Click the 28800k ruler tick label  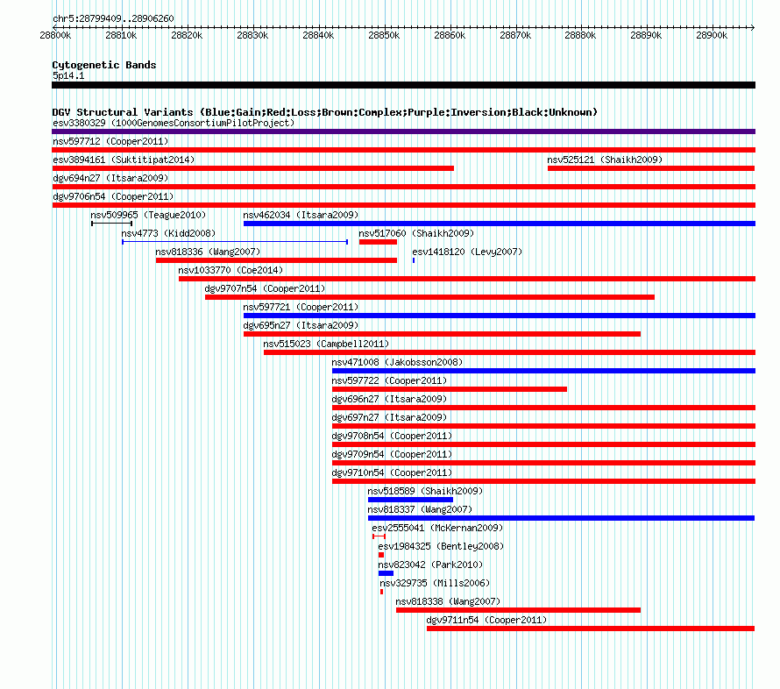coord(56,35)
